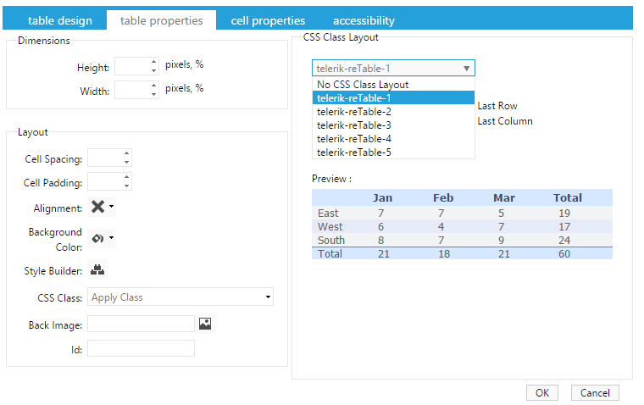The height and width of the screenshot is (405, 644).
Task: Decrease Width with the down arrow
Action: (153, 95)
